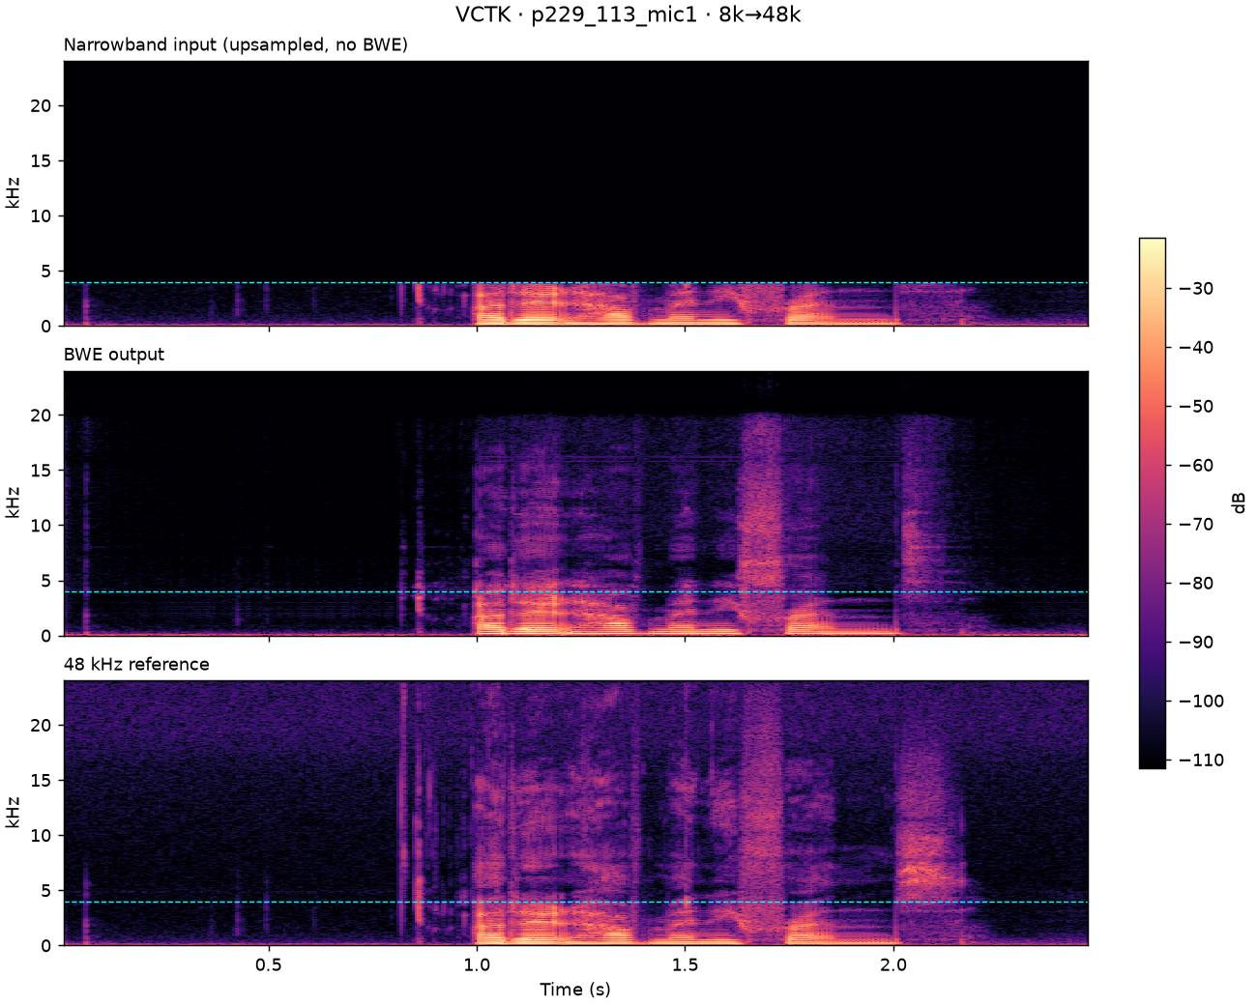Click the '0.5' time axis tick label
This screenshot has width=1257, height=1005.
click(269, 965)
